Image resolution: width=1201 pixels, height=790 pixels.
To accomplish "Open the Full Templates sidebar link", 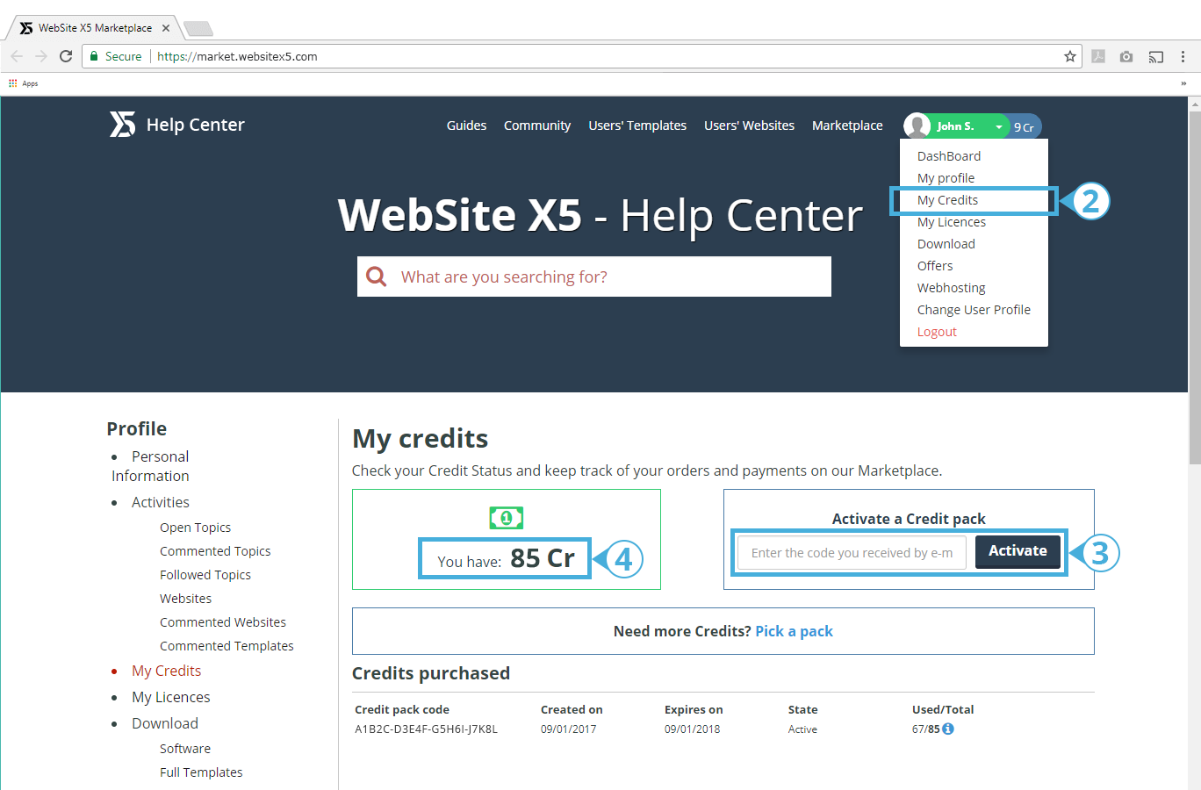I will [x=201, y=772].
